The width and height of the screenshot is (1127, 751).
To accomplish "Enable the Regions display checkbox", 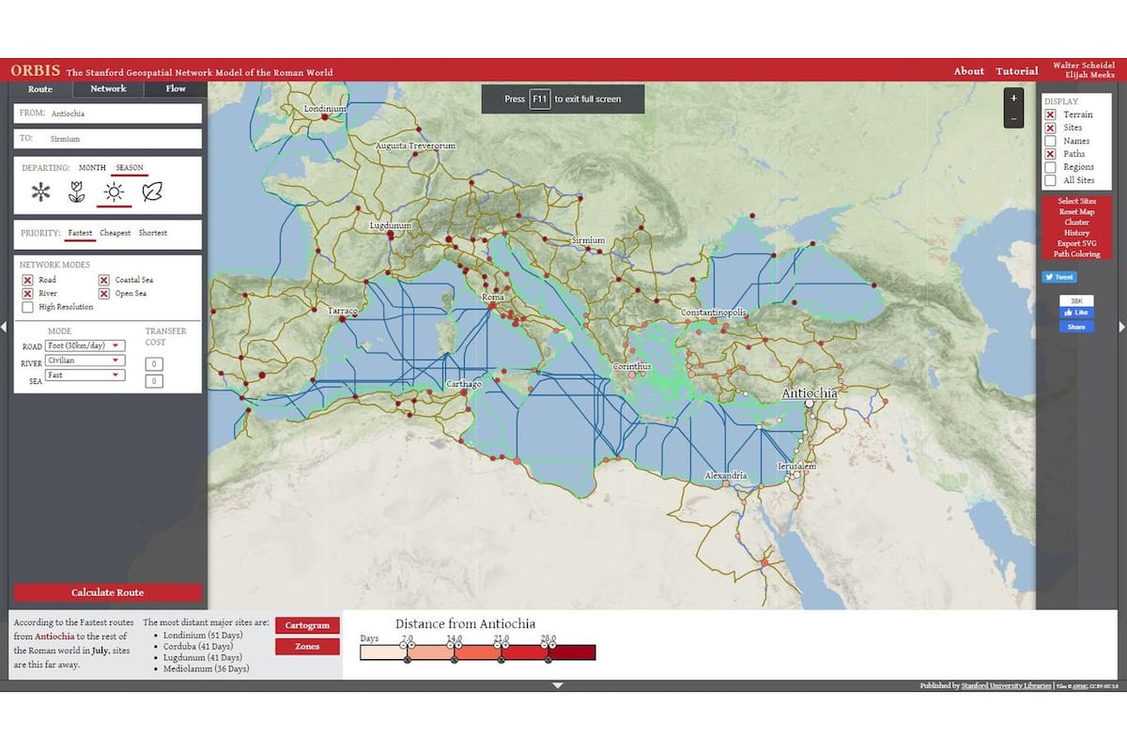I will click(1051, 167).
